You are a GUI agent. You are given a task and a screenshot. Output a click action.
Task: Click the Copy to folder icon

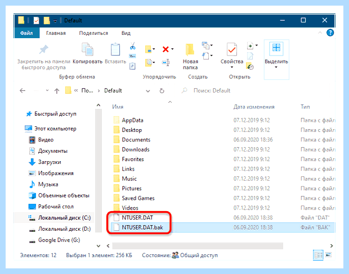(148, 62)
